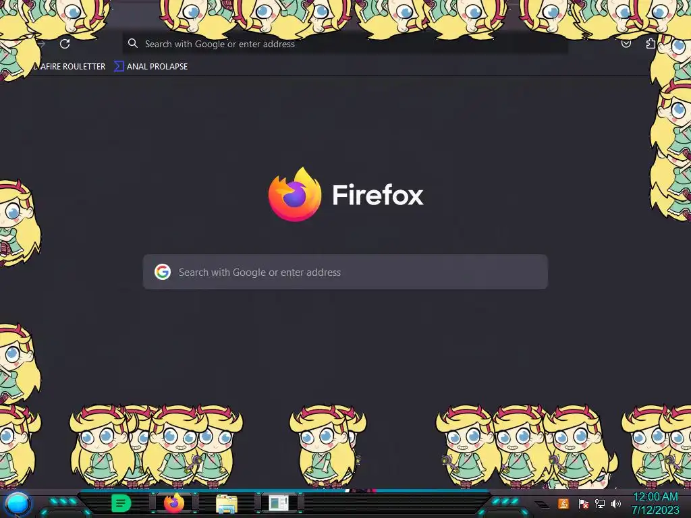Image resolution: width=691 pixels, height=518 pixels.
Task: Click the volume speaker tray icon
Action: pos(615,503)
